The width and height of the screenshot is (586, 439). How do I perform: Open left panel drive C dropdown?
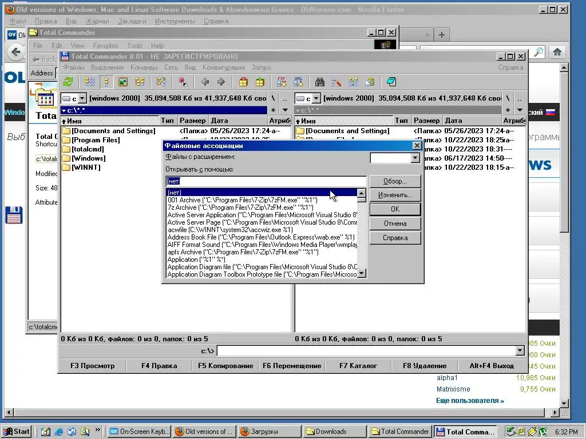click(82, 98)
